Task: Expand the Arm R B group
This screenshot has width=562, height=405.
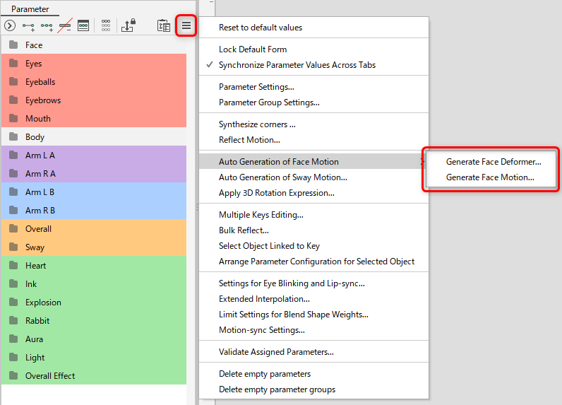Action: pyautogui.click(x=94, y=210)
